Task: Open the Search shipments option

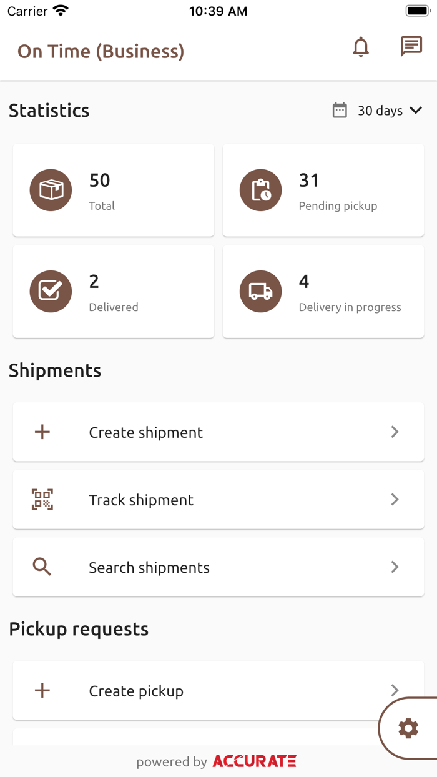Action: [187, 567]
